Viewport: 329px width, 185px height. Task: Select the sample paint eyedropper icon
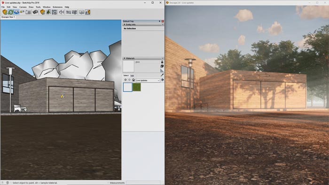pos(162,75)
